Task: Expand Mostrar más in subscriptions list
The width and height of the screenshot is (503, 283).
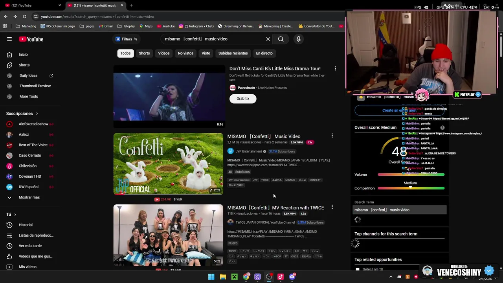Action: pyautogui.click(x=30, y=197)
